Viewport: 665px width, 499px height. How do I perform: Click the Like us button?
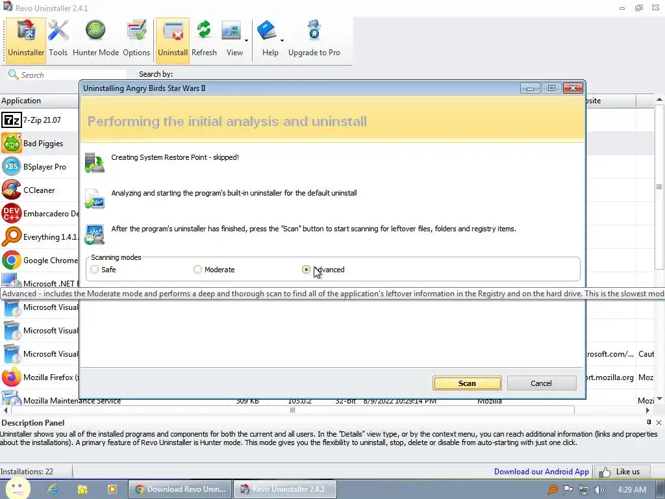tap(621, 472)
